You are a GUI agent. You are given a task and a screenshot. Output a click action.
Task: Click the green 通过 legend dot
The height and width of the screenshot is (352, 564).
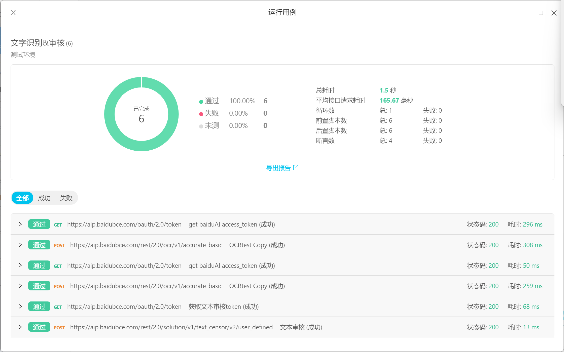201,102
